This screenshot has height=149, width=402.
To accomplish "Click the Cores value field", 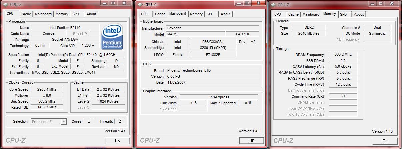I will click(x=89, y=121).
